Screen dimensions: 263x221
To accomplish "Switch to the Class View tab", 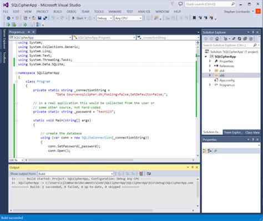I will tap(252, 132).
